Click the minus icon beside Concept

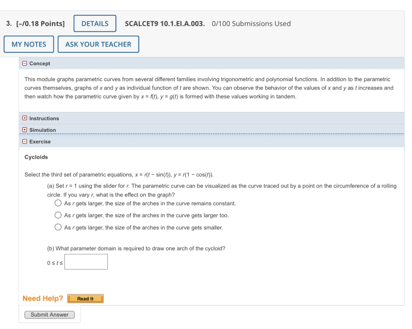click(x=25, y=63)
